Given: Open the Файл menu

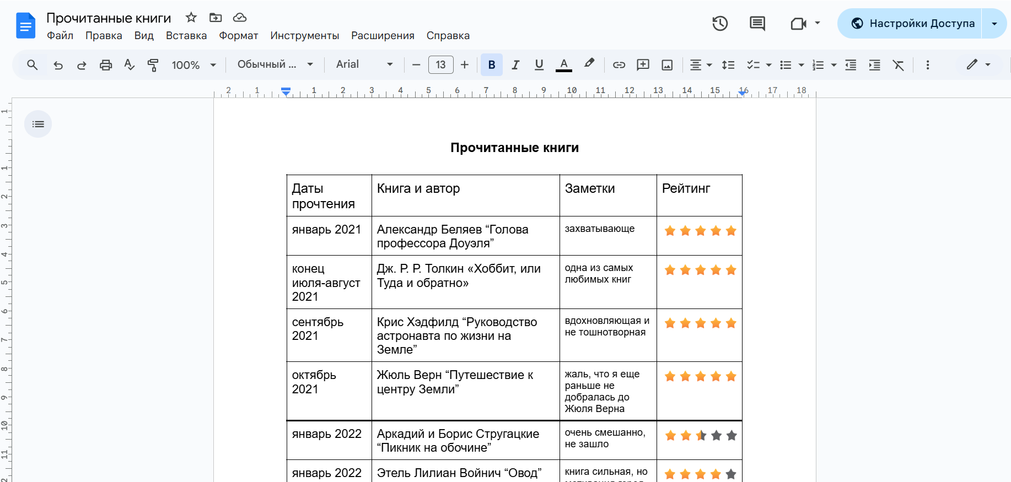Looking at the screenshot, I should pyautogui.click(x=60, y=36).
